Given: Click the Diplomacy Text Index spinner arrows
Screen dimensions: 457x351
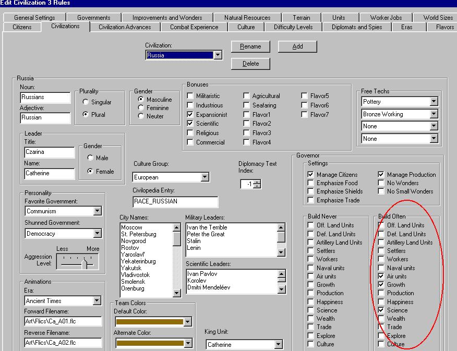Looking at the screenshot, I should pyautogui.click(x=257, y=184).
